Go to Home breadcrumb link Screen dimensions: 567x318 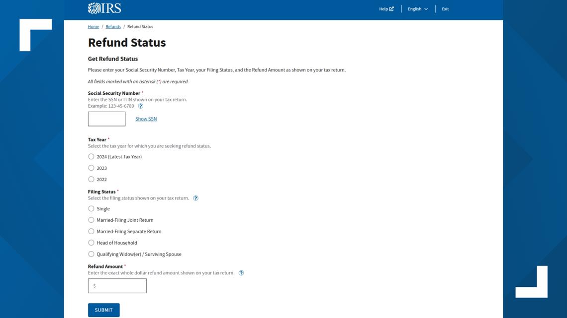94,27
